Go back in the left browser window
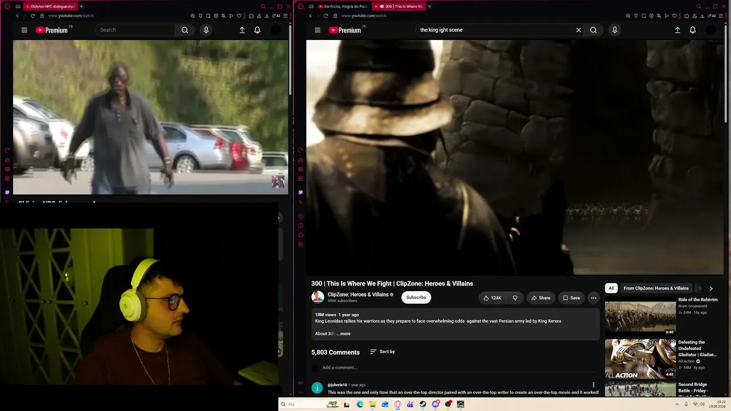The image size is (731, 411). [x=17, y=16]
